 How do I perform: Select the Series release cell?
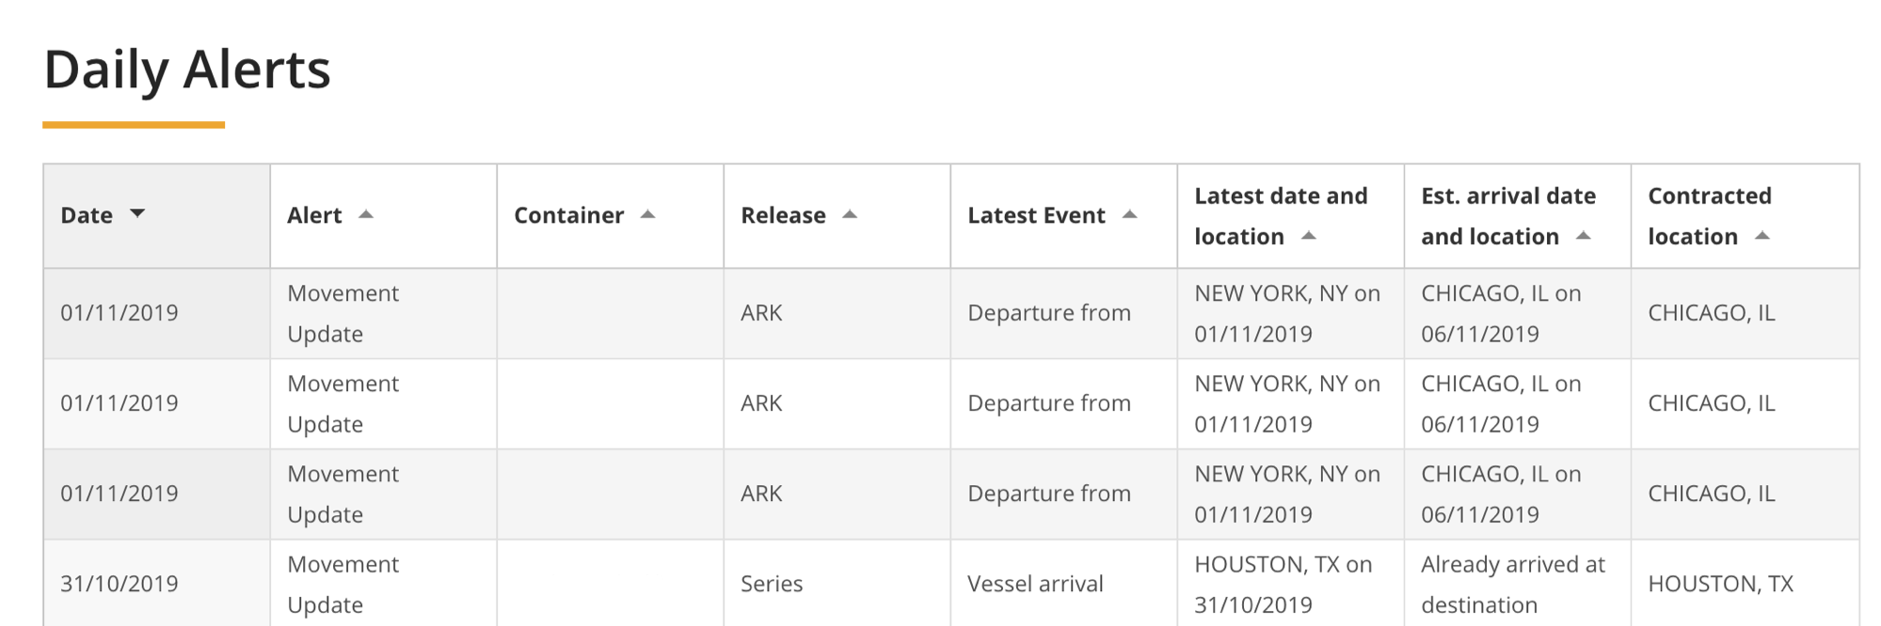pos(772,584)
